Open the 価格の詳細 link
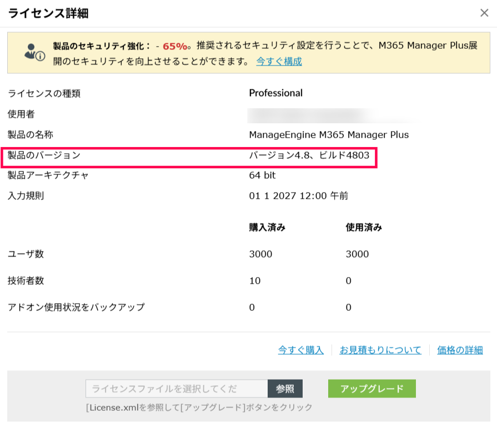Viewport: 497px width, 428px height. [x=460, y=350]
